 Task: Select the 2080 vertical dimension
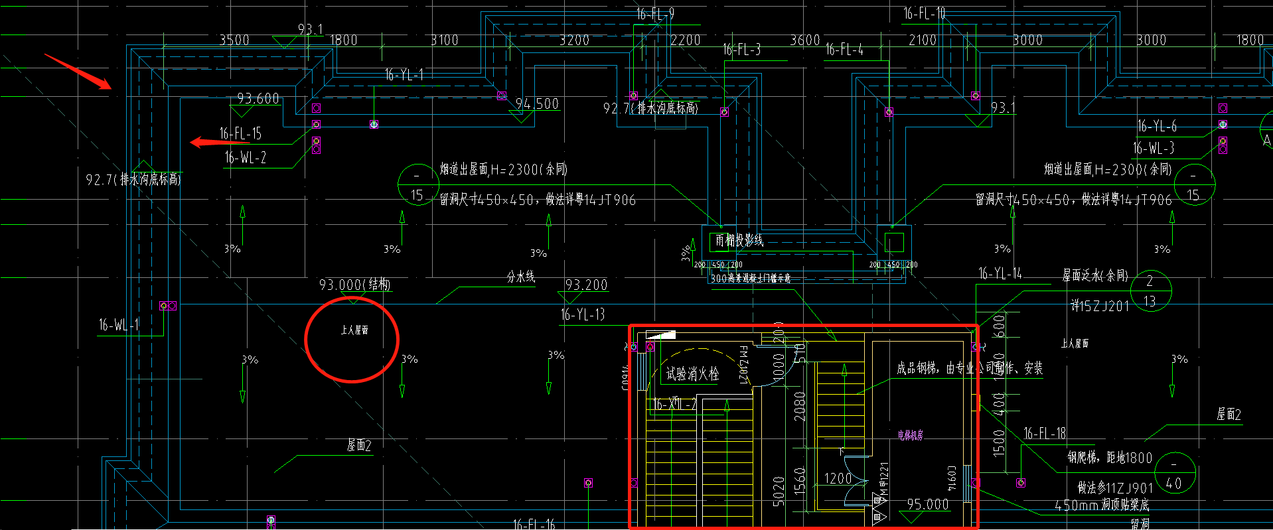[800, 406]
